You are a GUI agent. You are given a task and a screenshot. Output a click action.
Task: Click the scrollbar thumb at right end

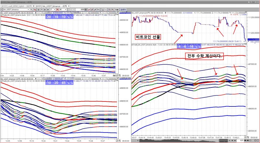(223, 140)
